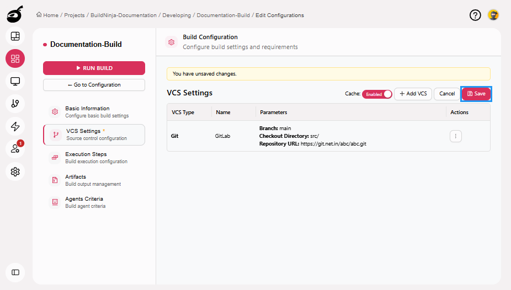Click the Checkout Directory: src/ parameter
Image resolution: width=511 pixels, height=290 pixels.
coord(289,136)
